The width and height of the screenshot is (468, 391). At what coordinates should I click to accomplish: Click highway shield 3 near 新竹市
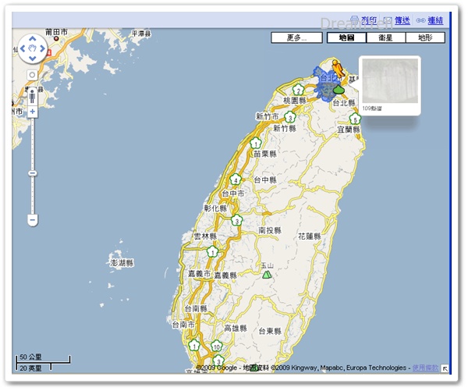pos(290,118)
